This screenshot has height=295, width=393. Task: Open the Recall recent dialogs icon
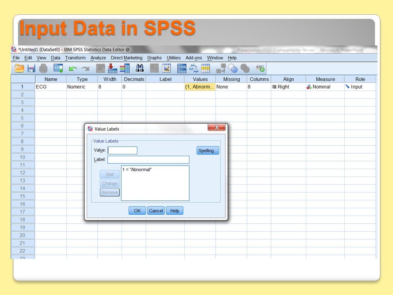tap(58, 68)
